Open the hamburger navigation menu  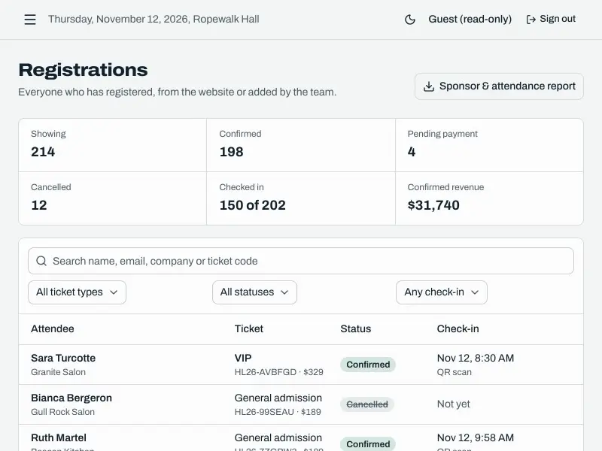(30, 20)
